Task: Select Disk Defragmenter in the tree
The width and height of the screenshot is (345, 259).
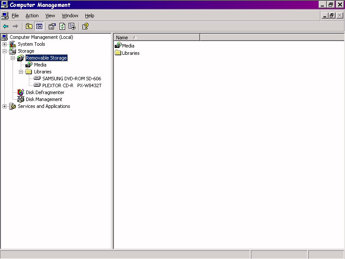Action: click(x=45, y=92)
